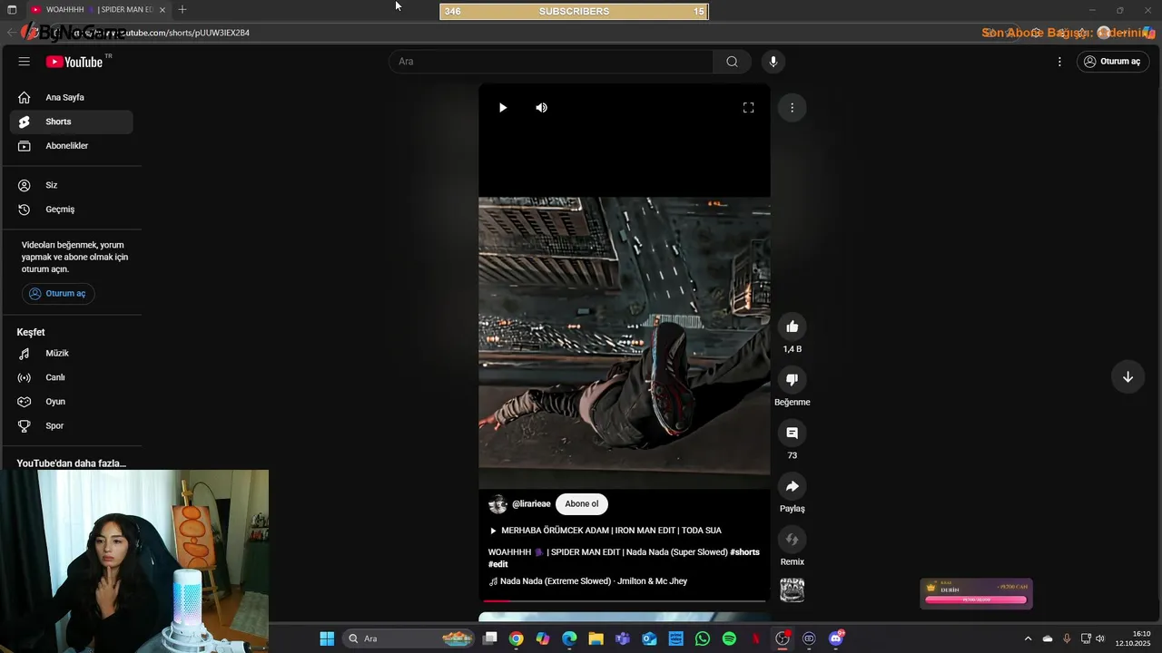Click the taskbar Ara search box
The image size is (1162, 653).
410,638
